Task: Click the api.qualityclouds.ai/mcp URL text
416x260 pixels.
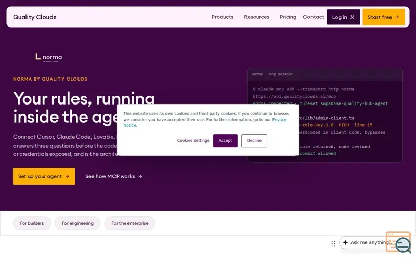Action: [294, 97]
